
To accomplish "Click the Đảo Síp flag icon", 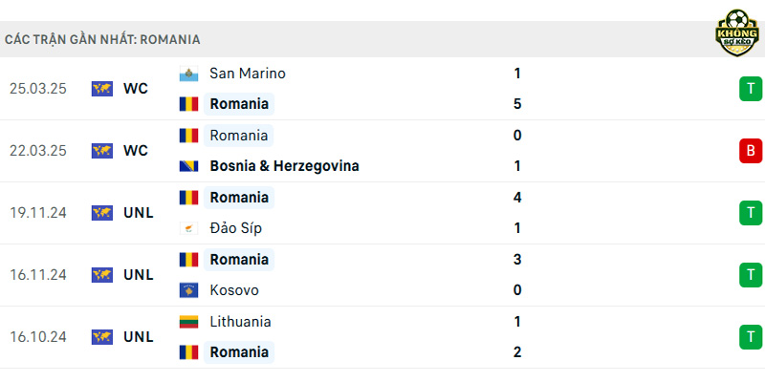I will click(x=188, y=228).
